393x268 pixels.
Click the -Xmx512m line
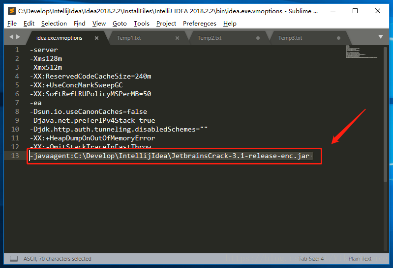[46, 68]
